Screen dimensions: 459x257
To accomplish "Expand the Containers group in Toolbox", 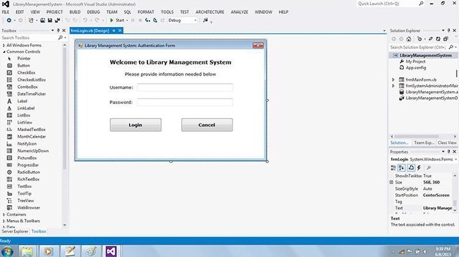I will tap(15, 215).
